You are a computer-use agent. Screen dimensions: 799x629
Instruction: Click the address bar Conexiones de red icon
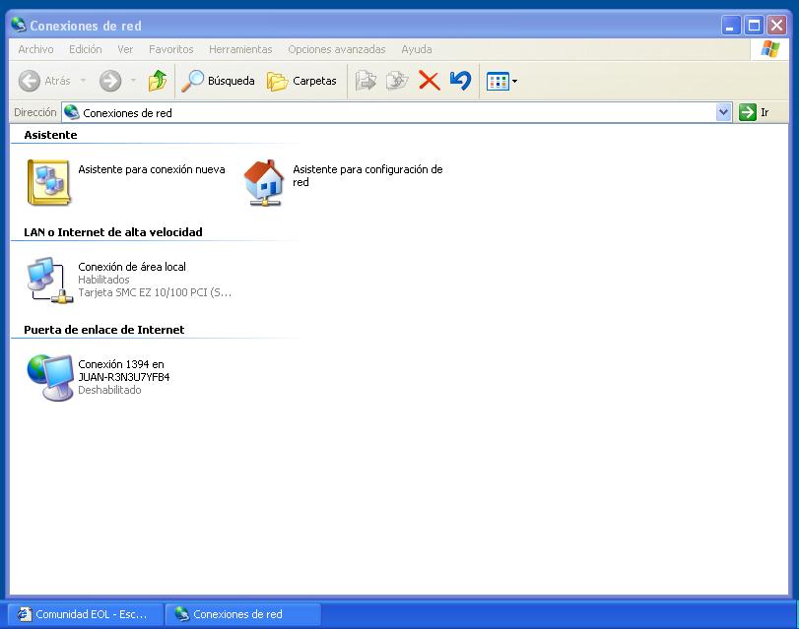72,112
